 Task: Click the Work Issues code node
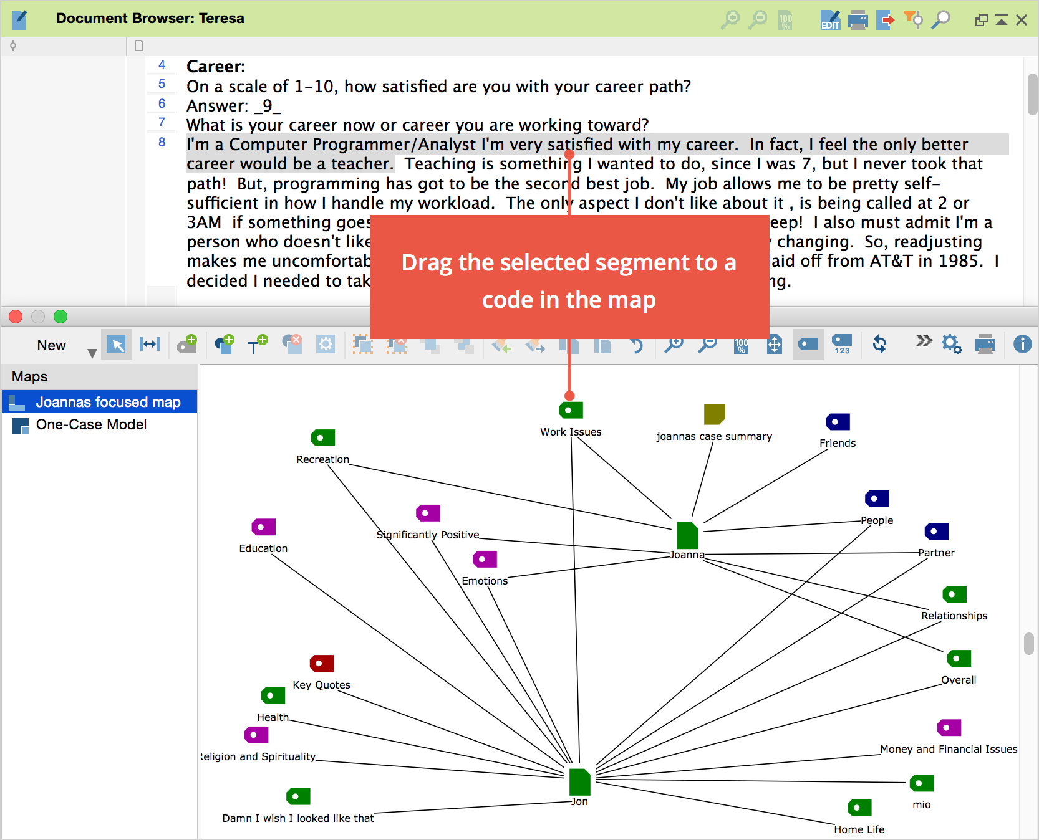[571, 411]
